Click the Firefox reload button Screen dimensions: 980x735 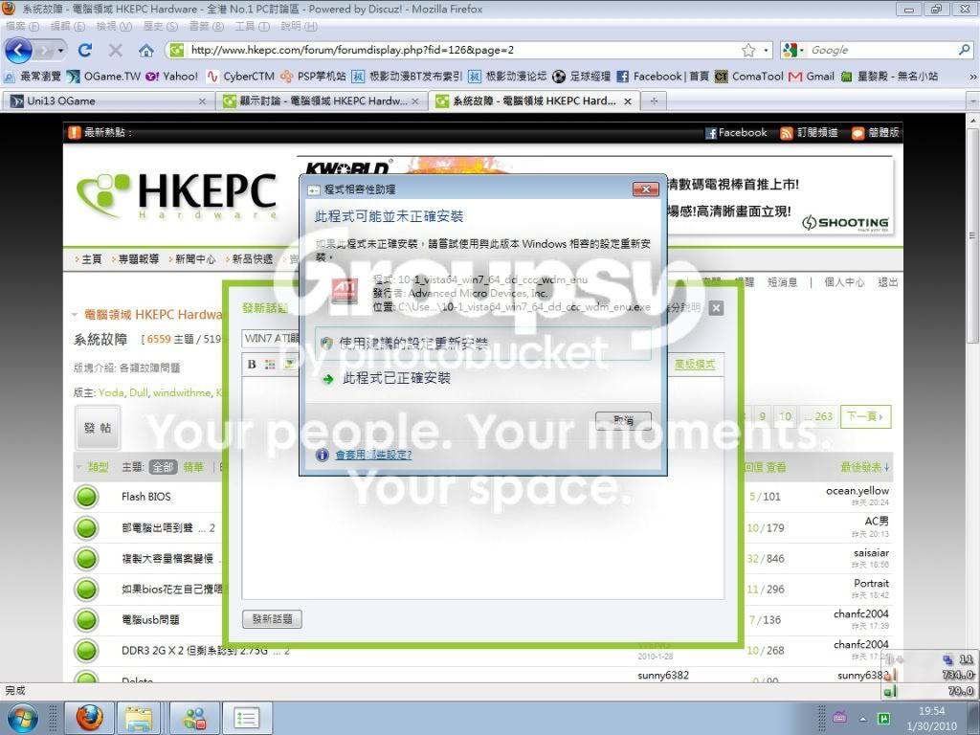pyautogui.click(x=85, y=50)
